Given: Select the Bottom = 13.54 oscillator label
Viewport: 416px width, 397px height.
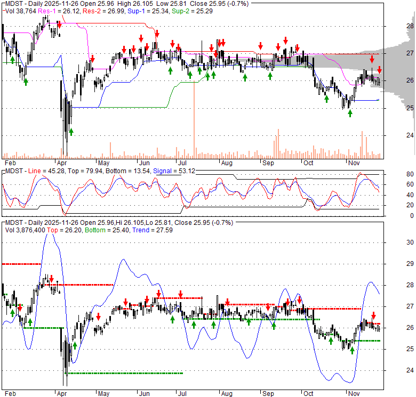Looking at the screenshot, I should 128,171.
